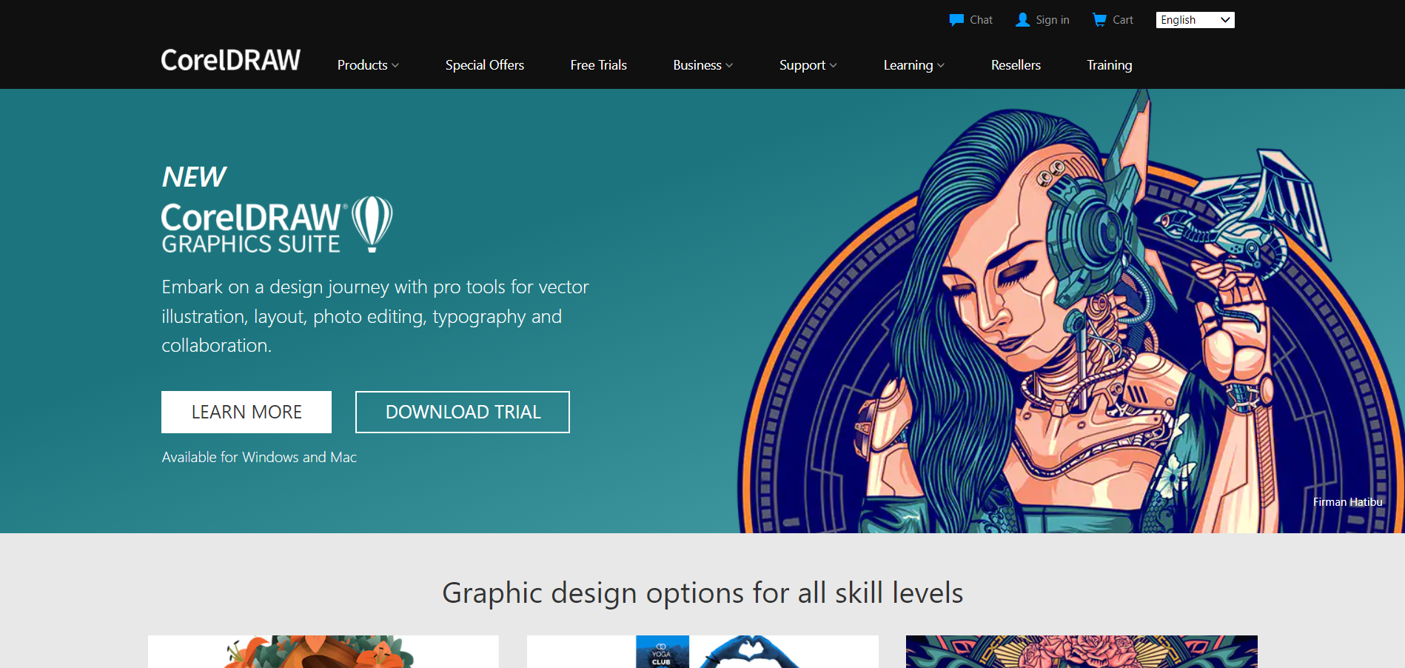Click the CorelDRAW logo in header
The height and width of the screenshot is (668, 1405).
tap(231, 60)
